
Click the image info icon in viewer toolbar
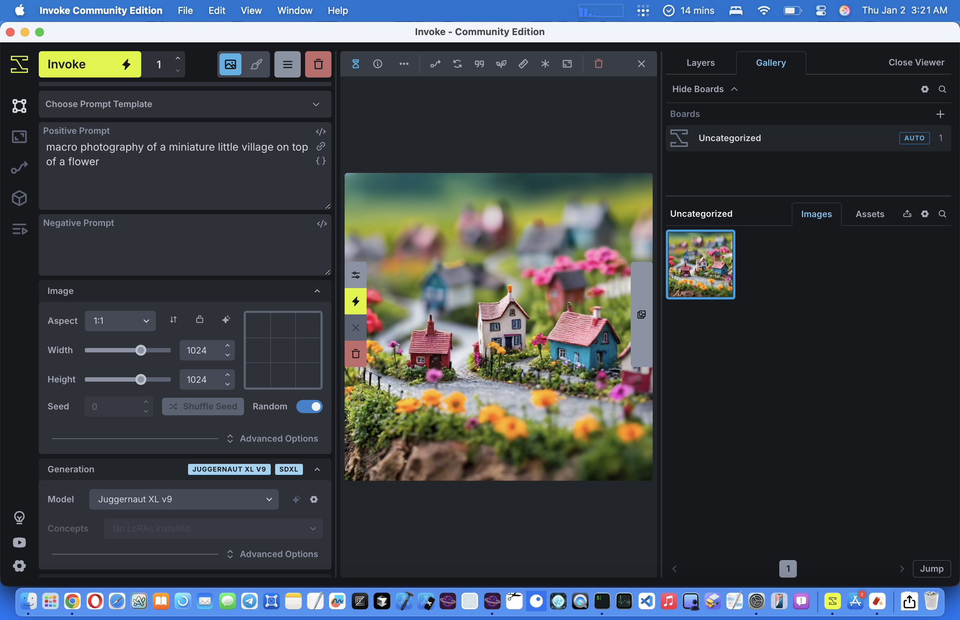click(378, 64)
